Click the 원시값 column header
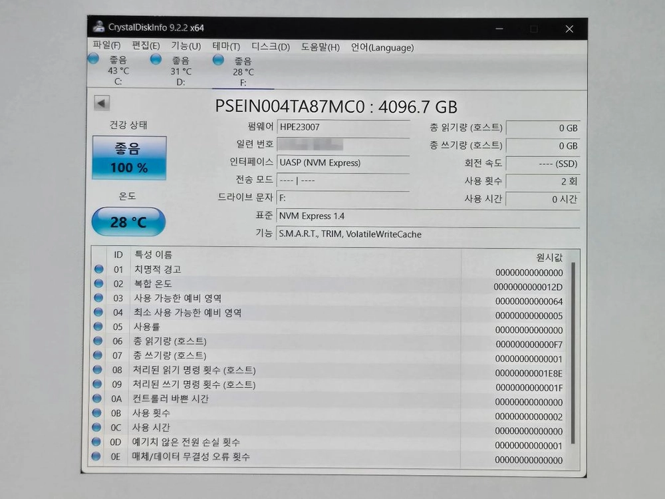The width and height of the screenshot is (665, 499). 549,257
